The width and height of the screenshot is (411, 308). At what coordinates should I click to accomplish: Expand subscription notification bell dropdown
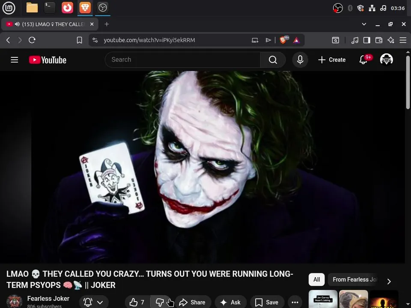[x=94, y=302]
